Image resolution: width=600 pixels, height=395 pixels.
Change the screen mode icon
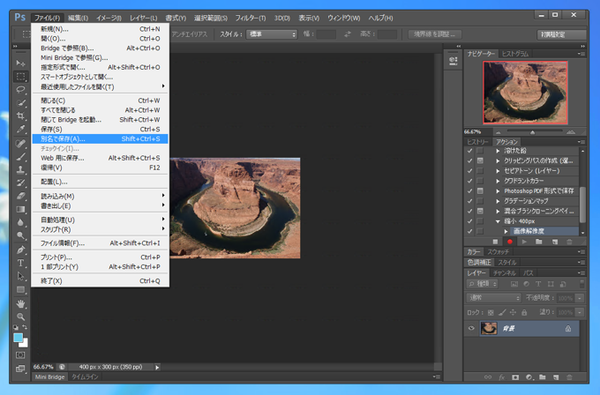click(20, 369)
